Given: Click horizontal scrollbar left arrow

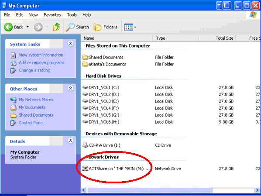Looking at the screenshot, I should [84, 190].
